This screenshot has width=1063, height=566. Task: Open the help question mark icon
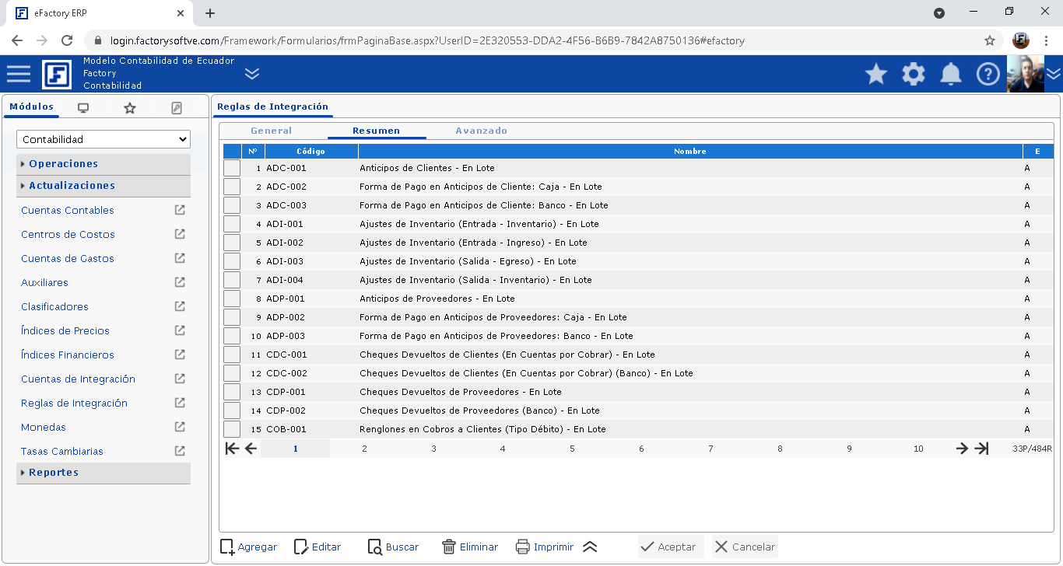[x=988, y=74]
